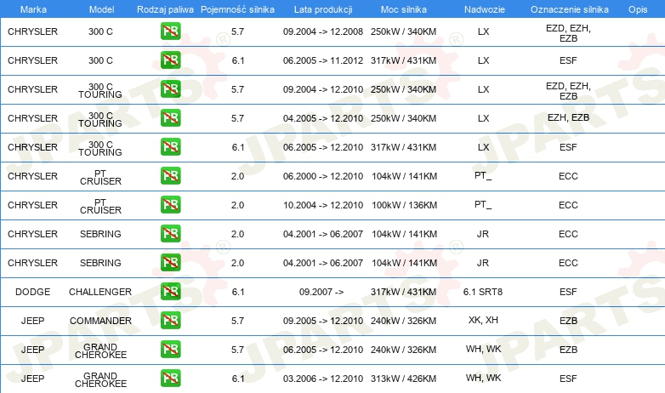Viewport: 665px width, 393px height.
Task: Select the 6.1 SRT8 body cell
Action: click(483, 292)
